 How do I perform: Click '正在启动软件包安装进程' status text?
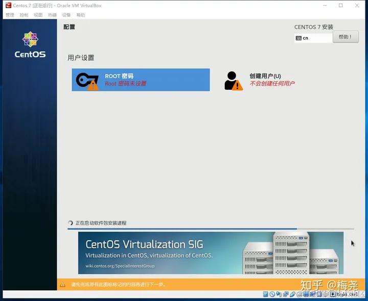click(x=101, y=223)
